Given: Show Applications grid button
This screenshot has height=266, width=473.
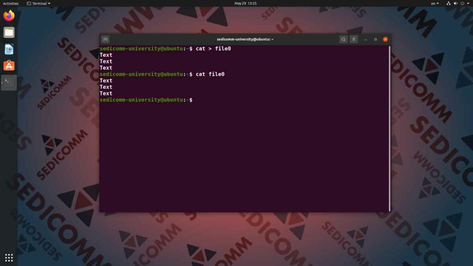Looking at the screenshot, I should (9, 258).
